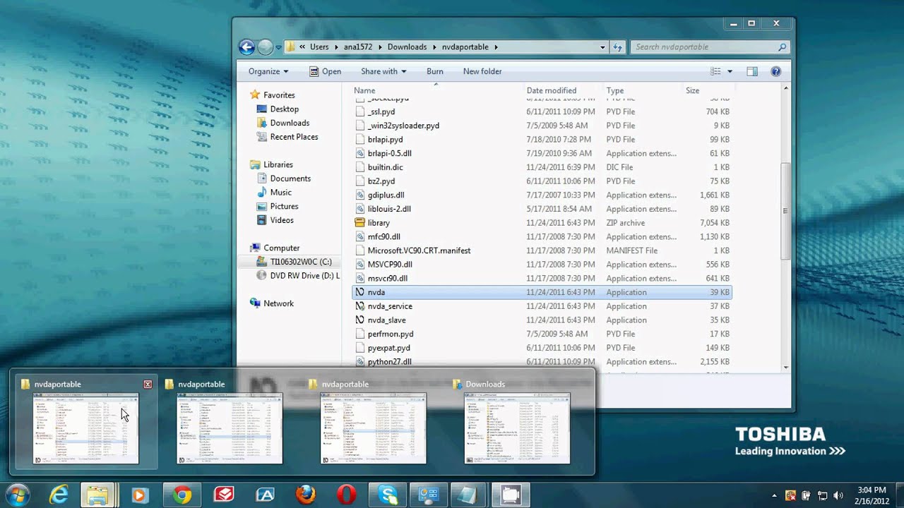This screenshot has width=904, height=508.
Task: Select the Microsoft.VC90.CRT.manifest file
Action: coord(419,250)
